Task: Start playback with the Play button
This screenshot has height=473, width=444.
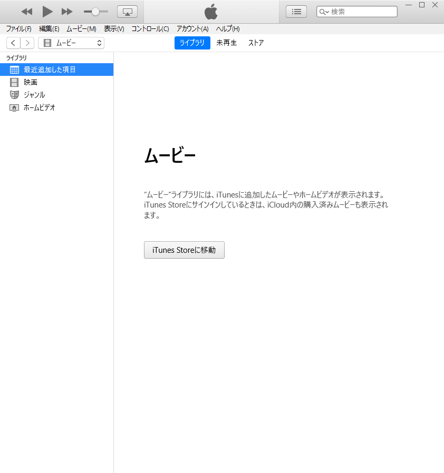Action: coord(47,12)
